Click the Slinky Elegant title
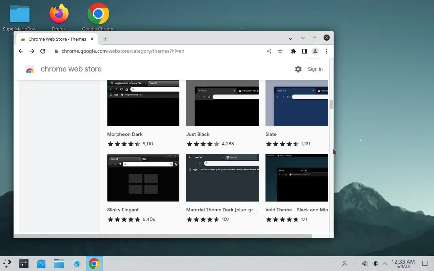The width and height of the screenshot is (434, 271). [x=123, y=210]
